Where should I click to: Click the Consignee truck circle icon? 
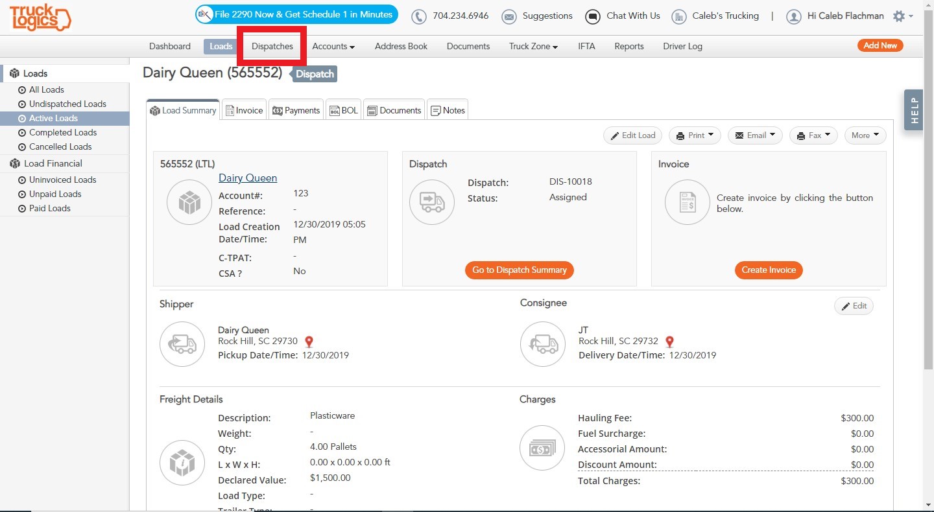[543, 344]
